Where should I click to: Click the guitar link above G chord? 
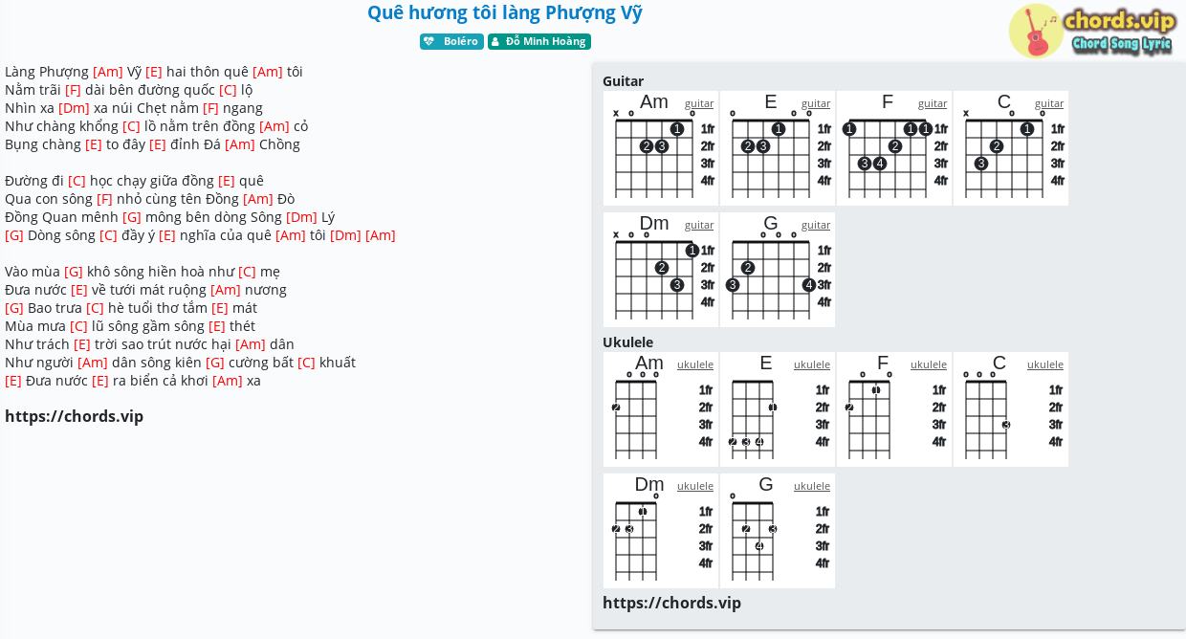tap(816, 225)
